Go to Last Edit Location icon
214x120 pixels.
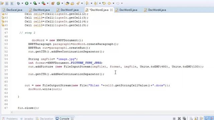[104, 3]
